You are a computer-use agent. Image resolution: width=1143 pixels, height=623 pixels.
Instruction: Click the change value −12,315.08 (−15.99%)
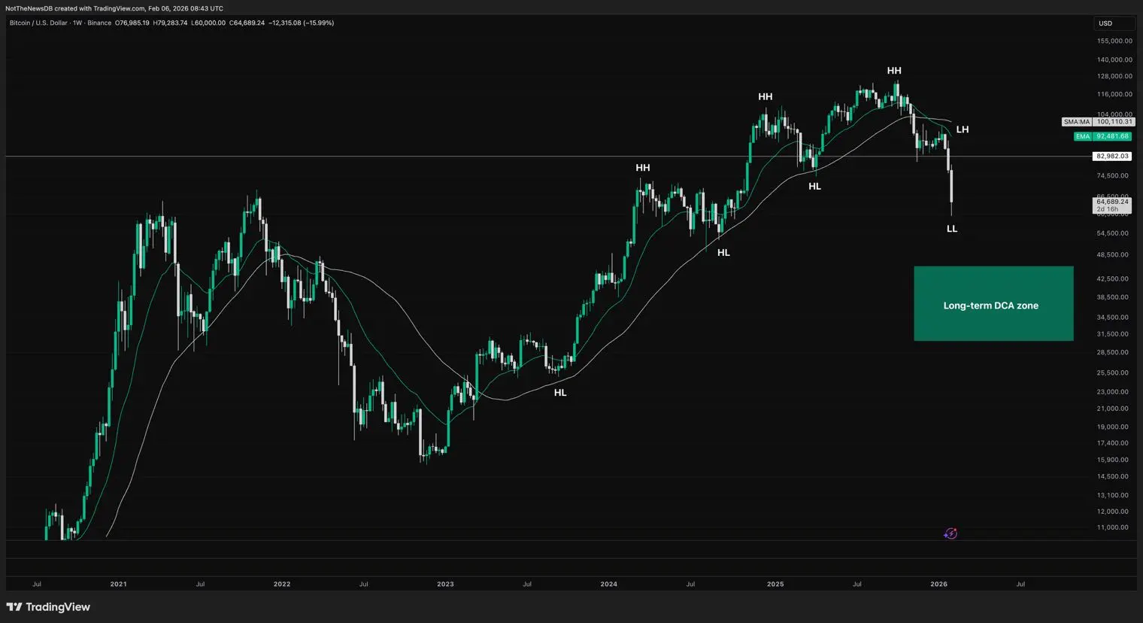pos(302,23)
